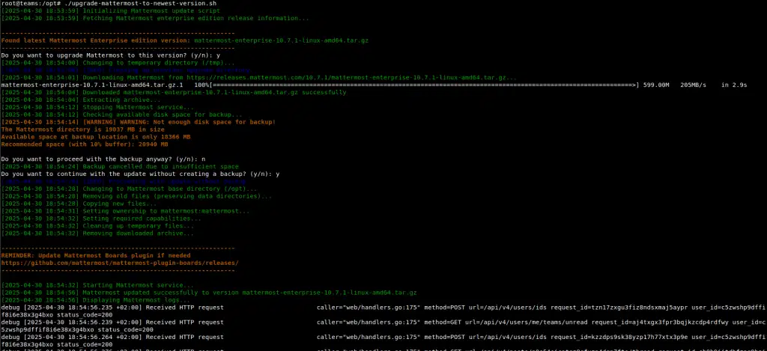Select 'Setting required capabilities...' line
767x351 pixels.
101,218
